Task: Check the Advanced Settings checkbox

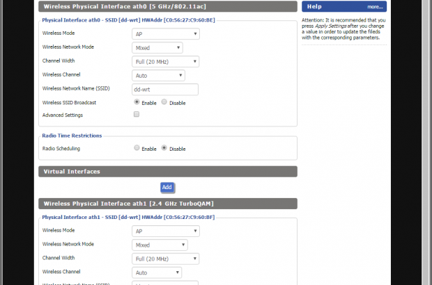Action: pos(137,114)
